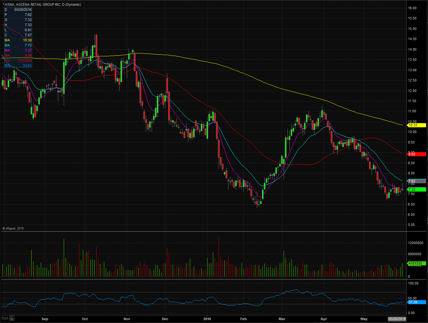The image size is (428, 323).
Task: Click the magenta MA 7.27 row
Action: pyautogui.click(x=18, y=50)
